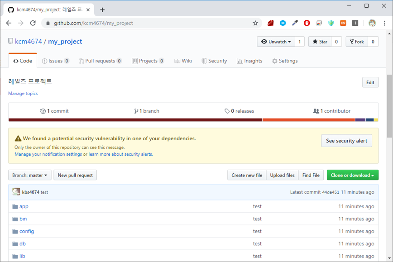Close the kcm4674/my_project browser tab
The height and width of the screenshot is (262, 393).
[88, 10]
